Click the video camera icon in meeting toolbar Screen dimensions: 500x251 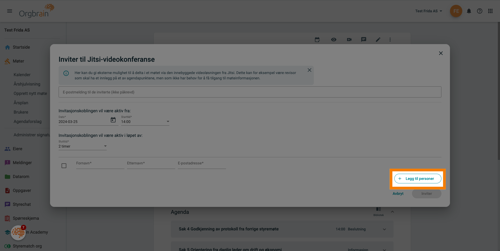point(349,40)
